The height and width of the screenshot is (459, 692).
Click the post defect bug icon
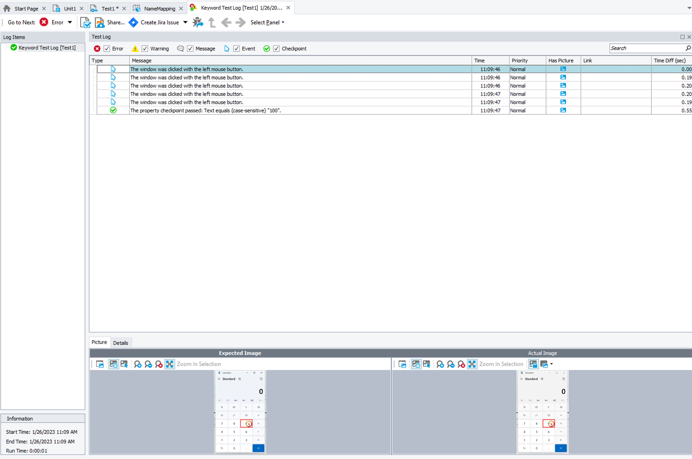click(x=198, y=22)
